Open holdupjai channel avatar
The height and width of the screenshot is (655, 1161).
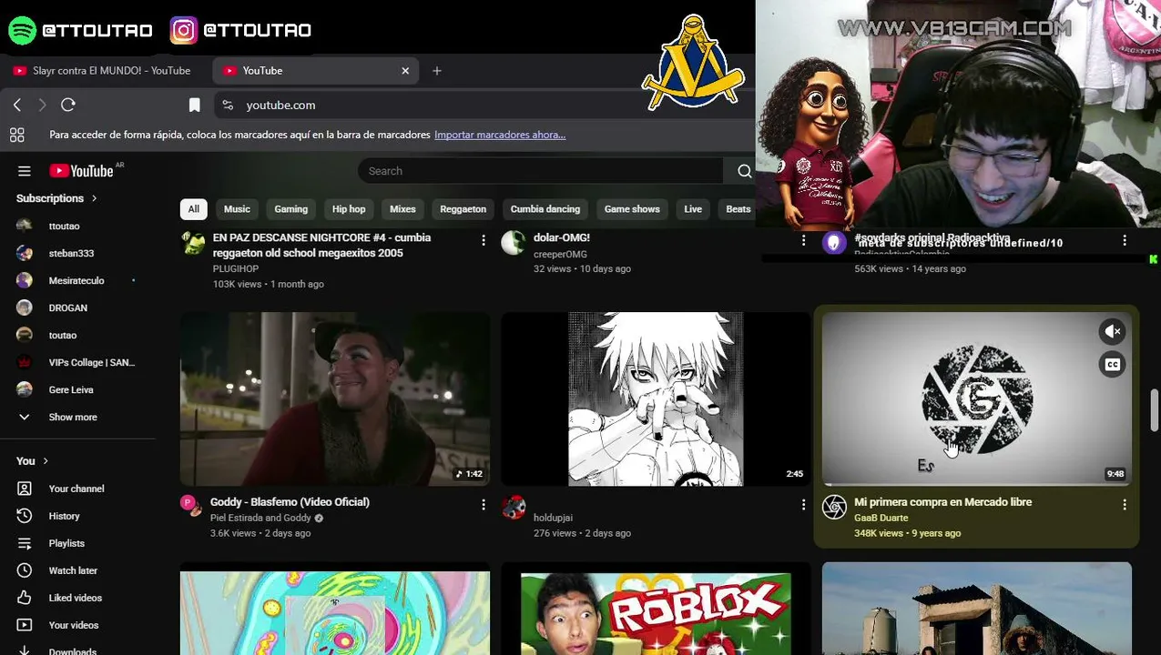514,508
